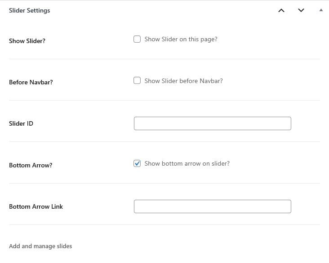
Task: Click into the Bottom Arrow Link input box
Action: 212,206
